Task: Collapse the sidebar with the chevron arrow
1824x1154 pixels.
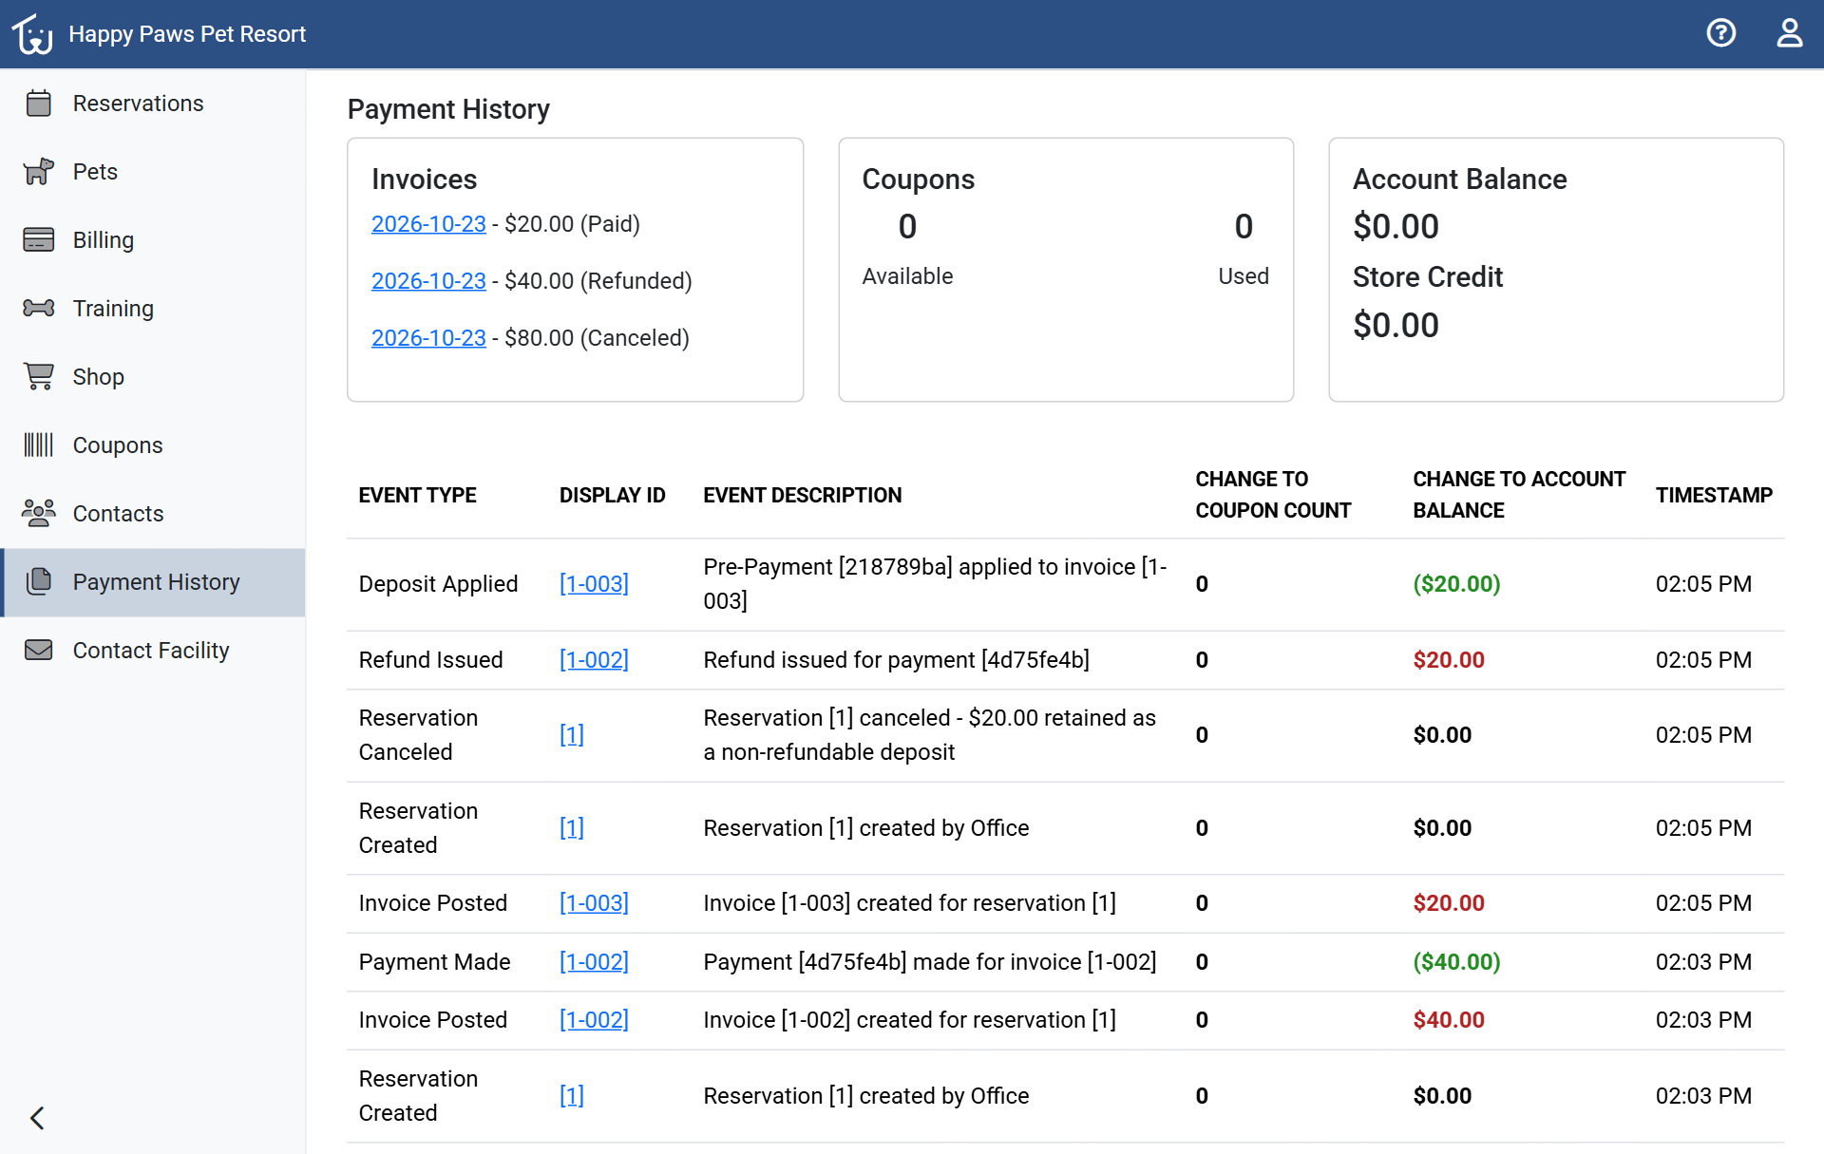Action: point(38,1118)
